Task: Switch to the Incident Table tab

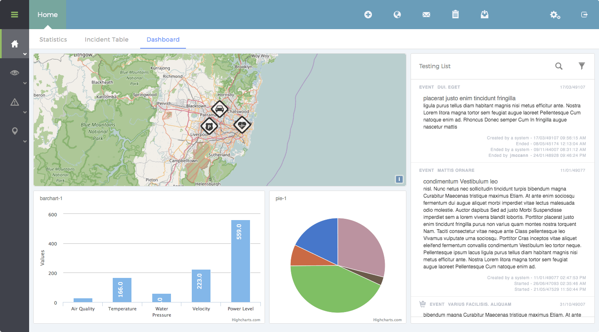Action: click(x=106, y=40)
